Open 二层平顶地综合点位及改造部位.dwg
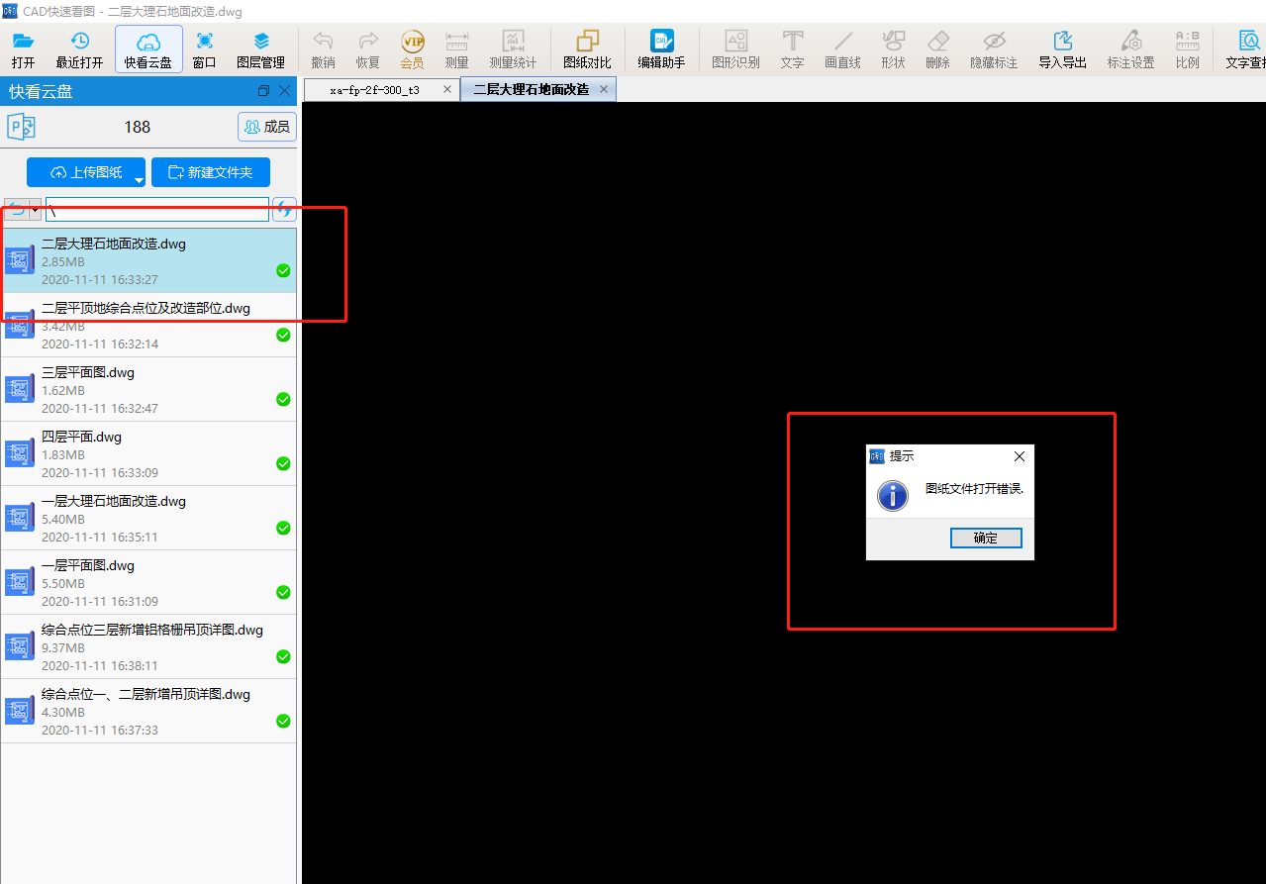Image resolution: width=1266 pixels, height=884 pixels. pyautogui.click(x=148, y=325)
